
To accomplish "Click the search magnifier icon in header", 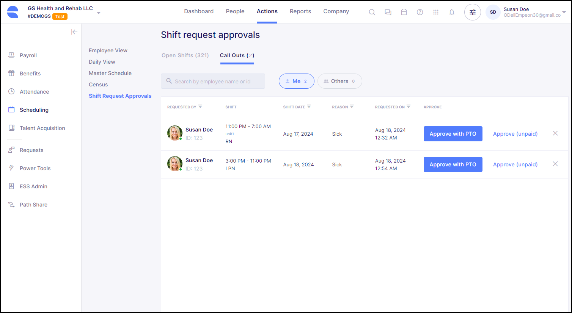I will [372, 12].
